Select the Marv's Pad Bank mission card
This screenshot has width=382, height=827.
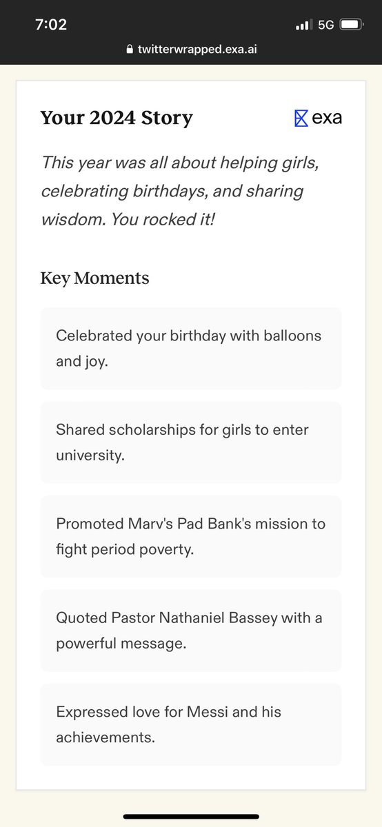pos(191,535)
